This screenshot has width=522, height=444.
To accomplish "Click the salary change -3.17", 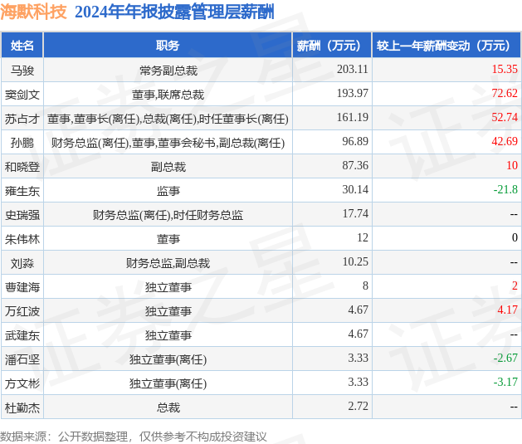I will point(505,382).
